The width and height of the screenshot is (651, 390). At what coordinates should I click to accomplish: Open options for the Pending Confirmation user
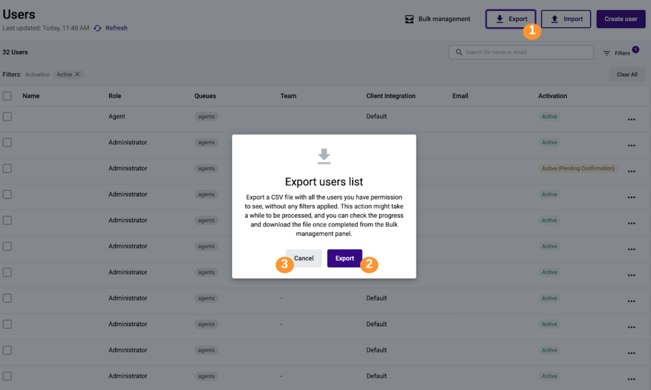point(631,171)
